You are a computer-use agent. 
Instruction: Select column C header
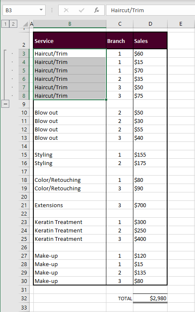point(119,24)
